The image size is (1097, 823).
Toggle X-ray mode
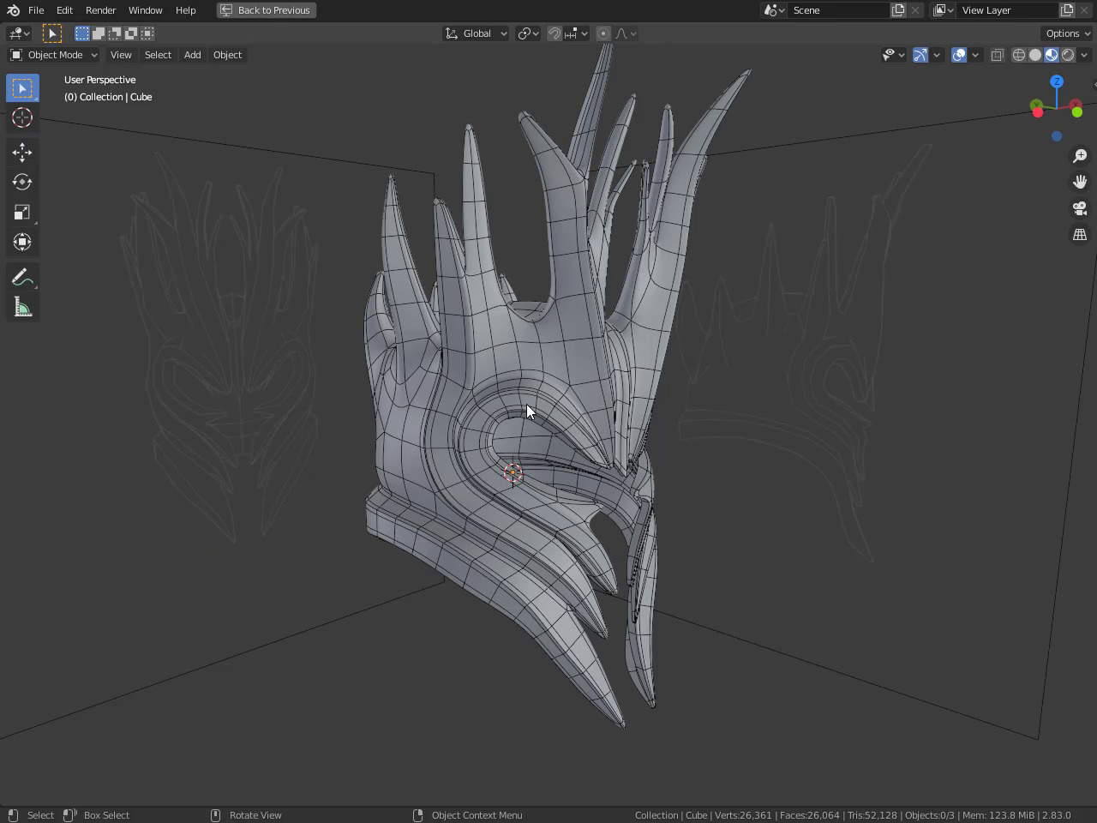click(997, 55)
